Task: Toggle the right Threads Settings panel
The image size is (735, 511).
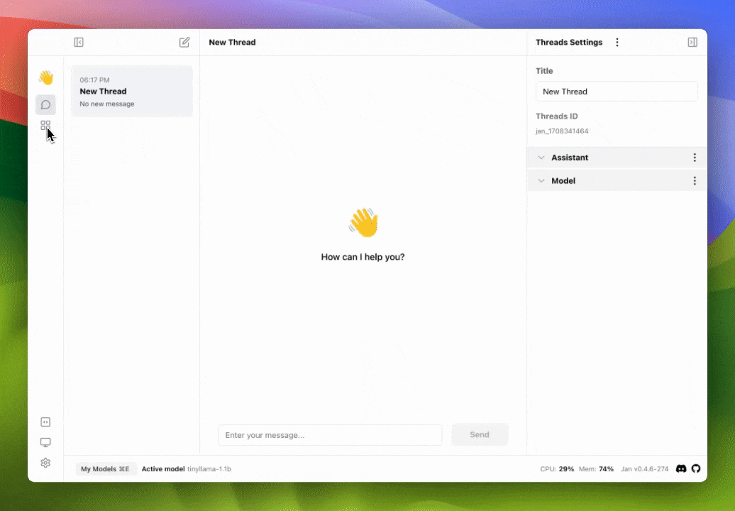Action: point(692,43)
